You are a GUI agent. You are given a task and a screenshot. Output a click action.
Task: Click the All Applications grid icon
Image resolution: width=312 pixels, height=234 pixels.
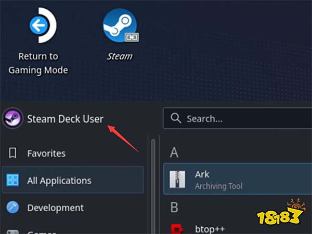tap(13, 181)
